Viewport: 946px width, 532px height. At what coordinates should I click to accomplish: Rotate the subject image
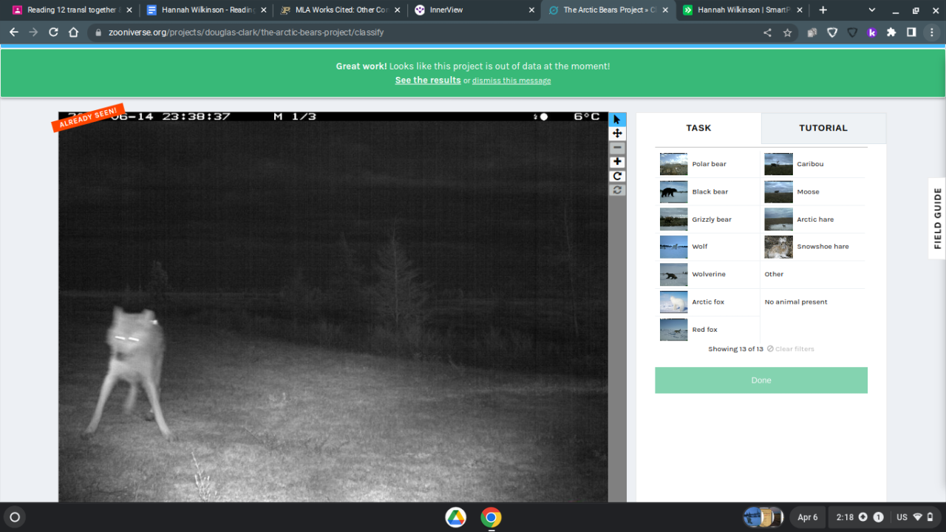pyautogui.click(x=617, y=176)
